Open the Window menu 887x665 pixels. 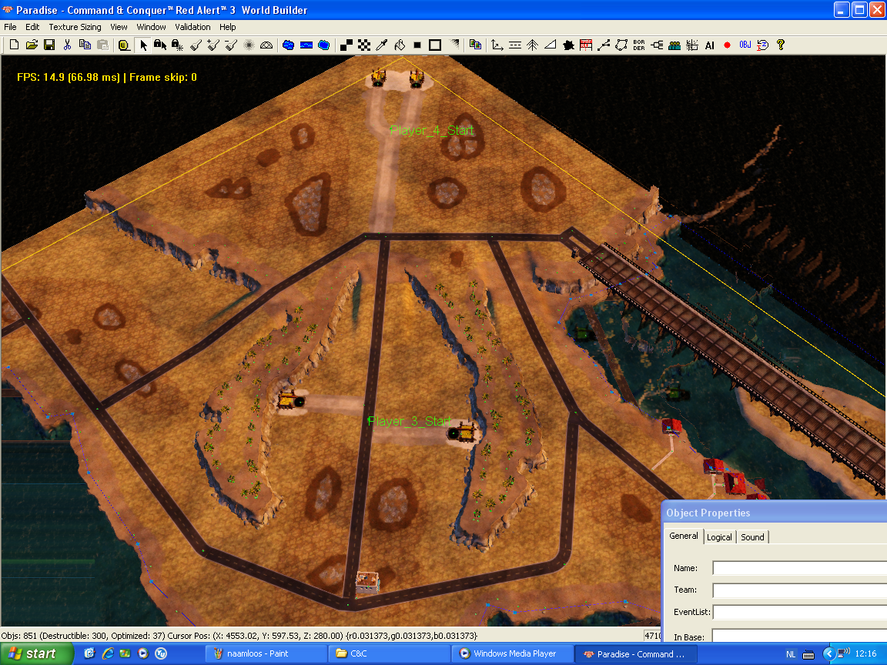coord(151,27)
